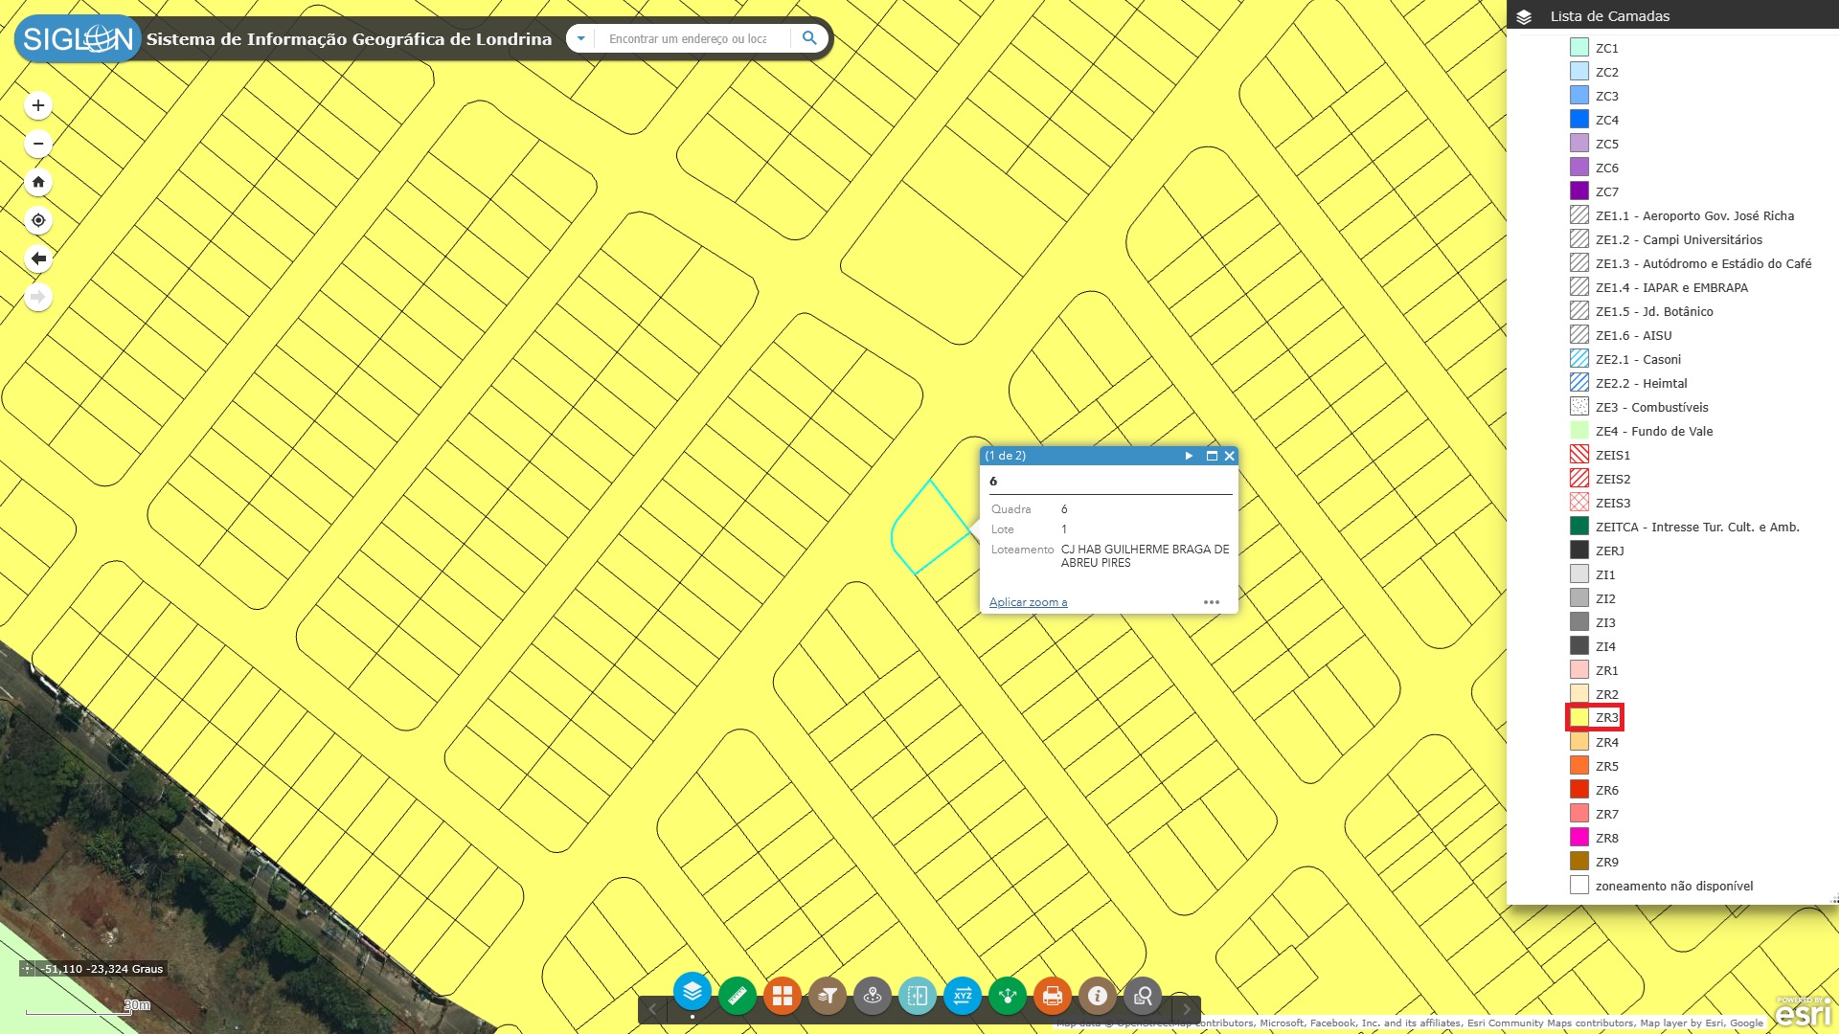Screen dimensions: 1839x1034
Task: Click the ZI4 dark gray legend swatch
Action: 1579,646
